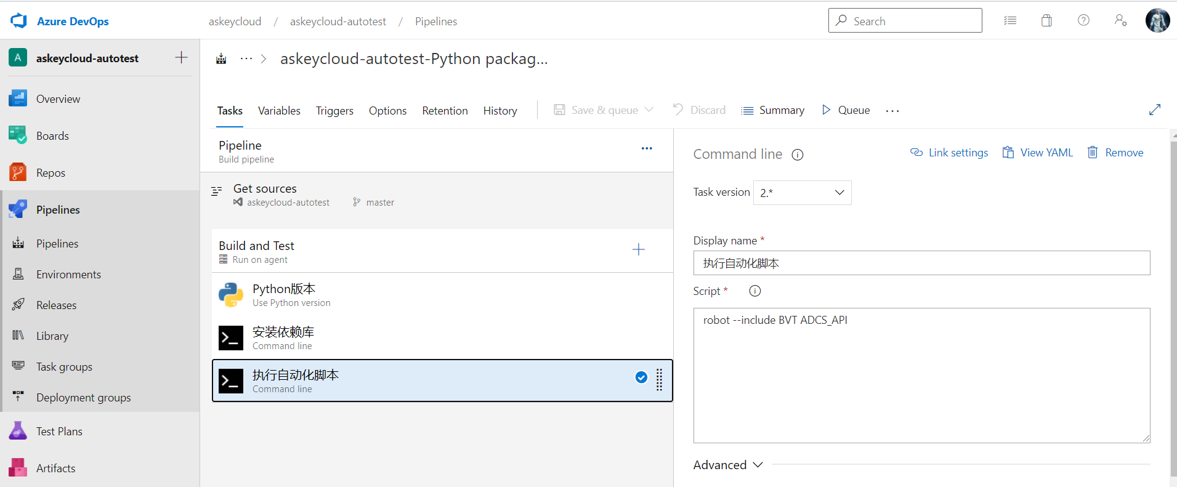Image resolution: width=1177 pixels, height=487 pixels.
Task: Open Test Plans in the sidebar
Action: pyautogui.click(x=59, y=432)
